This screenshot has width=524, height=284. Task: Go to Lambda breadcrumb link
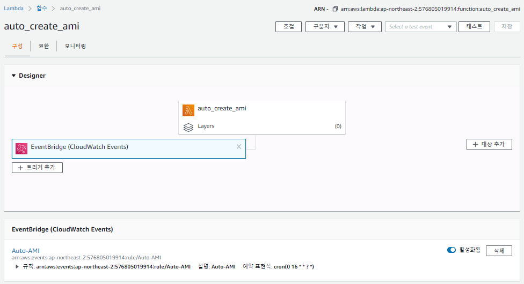pyautogui.click(x=14, y=9)
